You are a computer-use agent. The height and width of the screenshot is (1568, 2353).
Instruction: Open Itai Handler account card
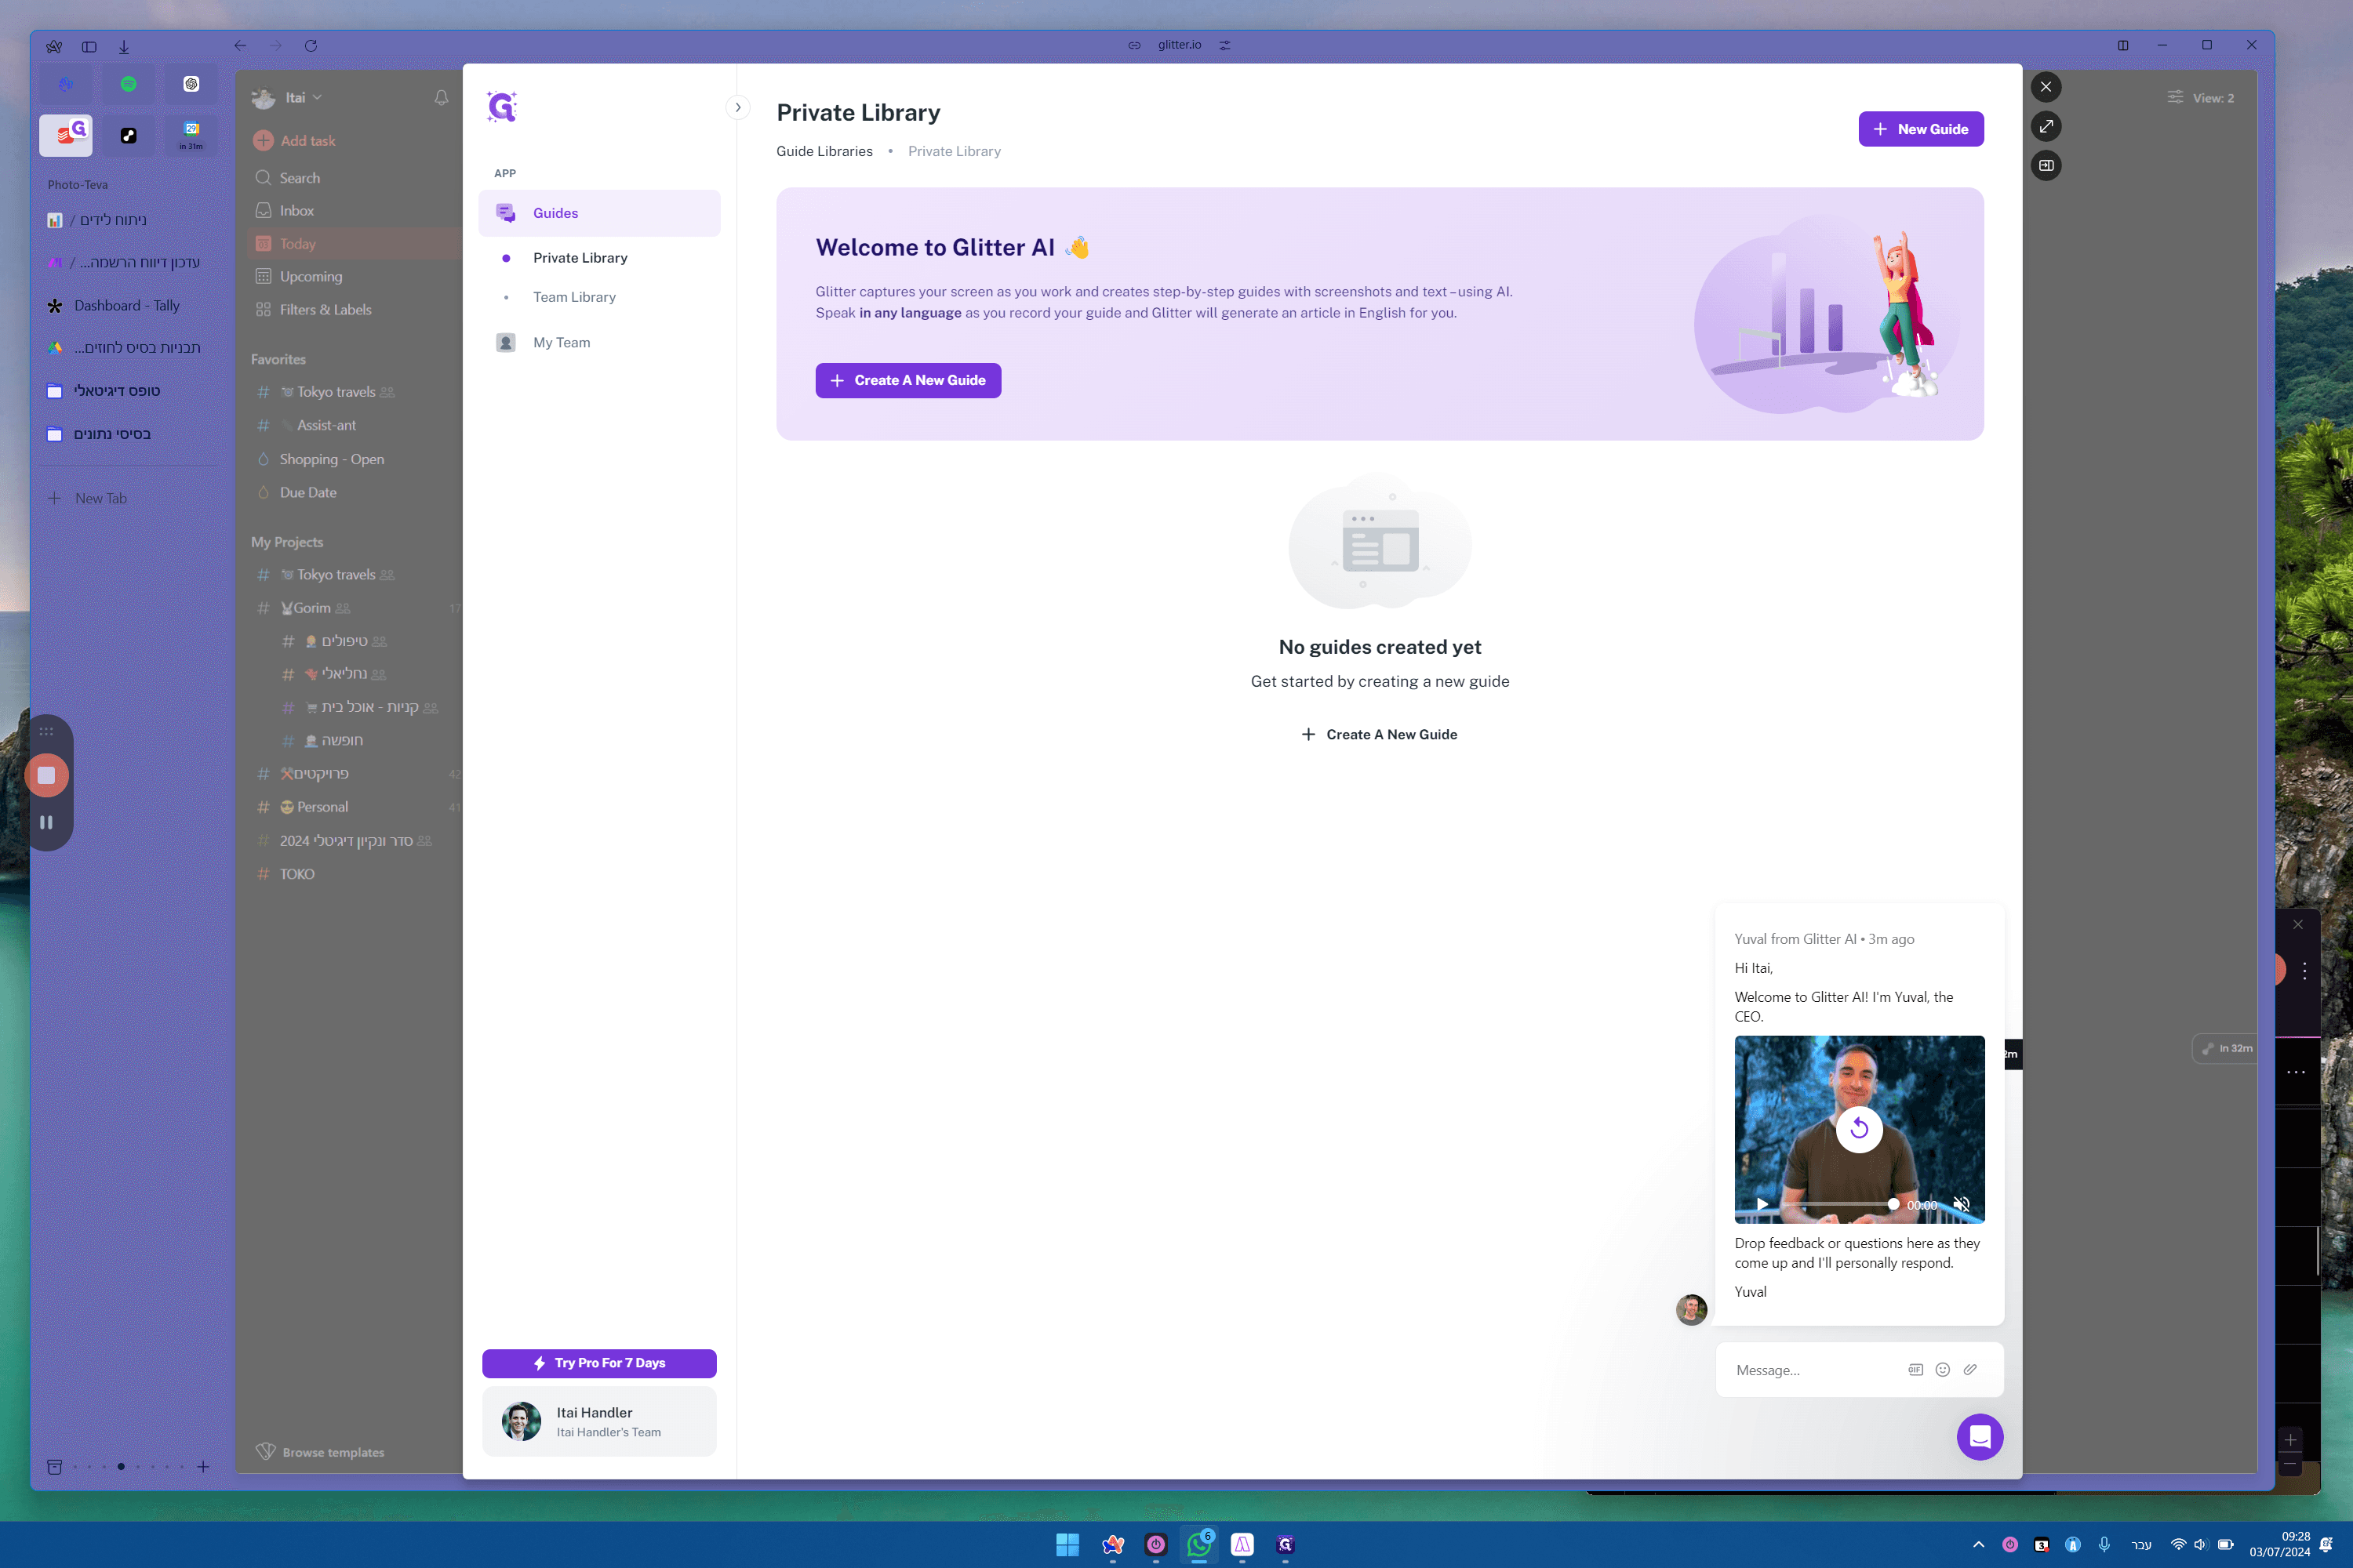tap(599, 1421)
